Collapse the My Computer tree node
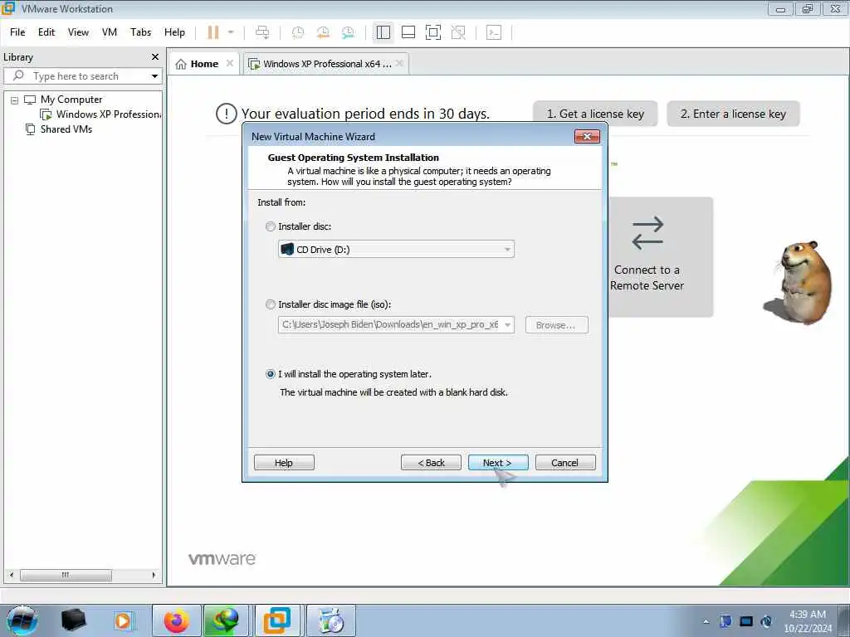850x637 pixels. coord(15,100)
